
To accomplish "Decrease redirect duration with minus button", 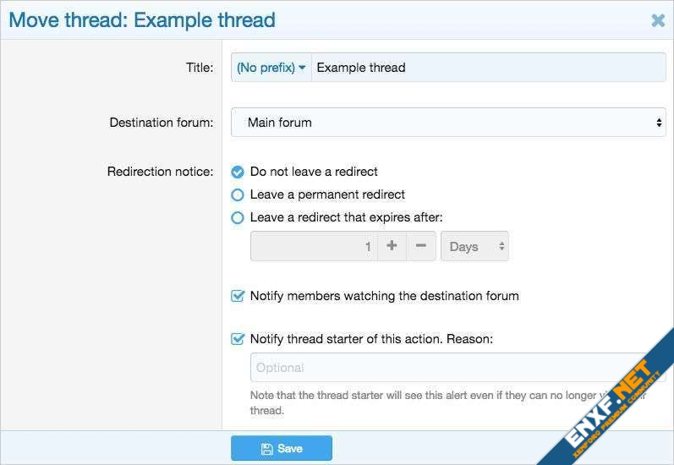I will pyautogui.click(x=421, y=246).
